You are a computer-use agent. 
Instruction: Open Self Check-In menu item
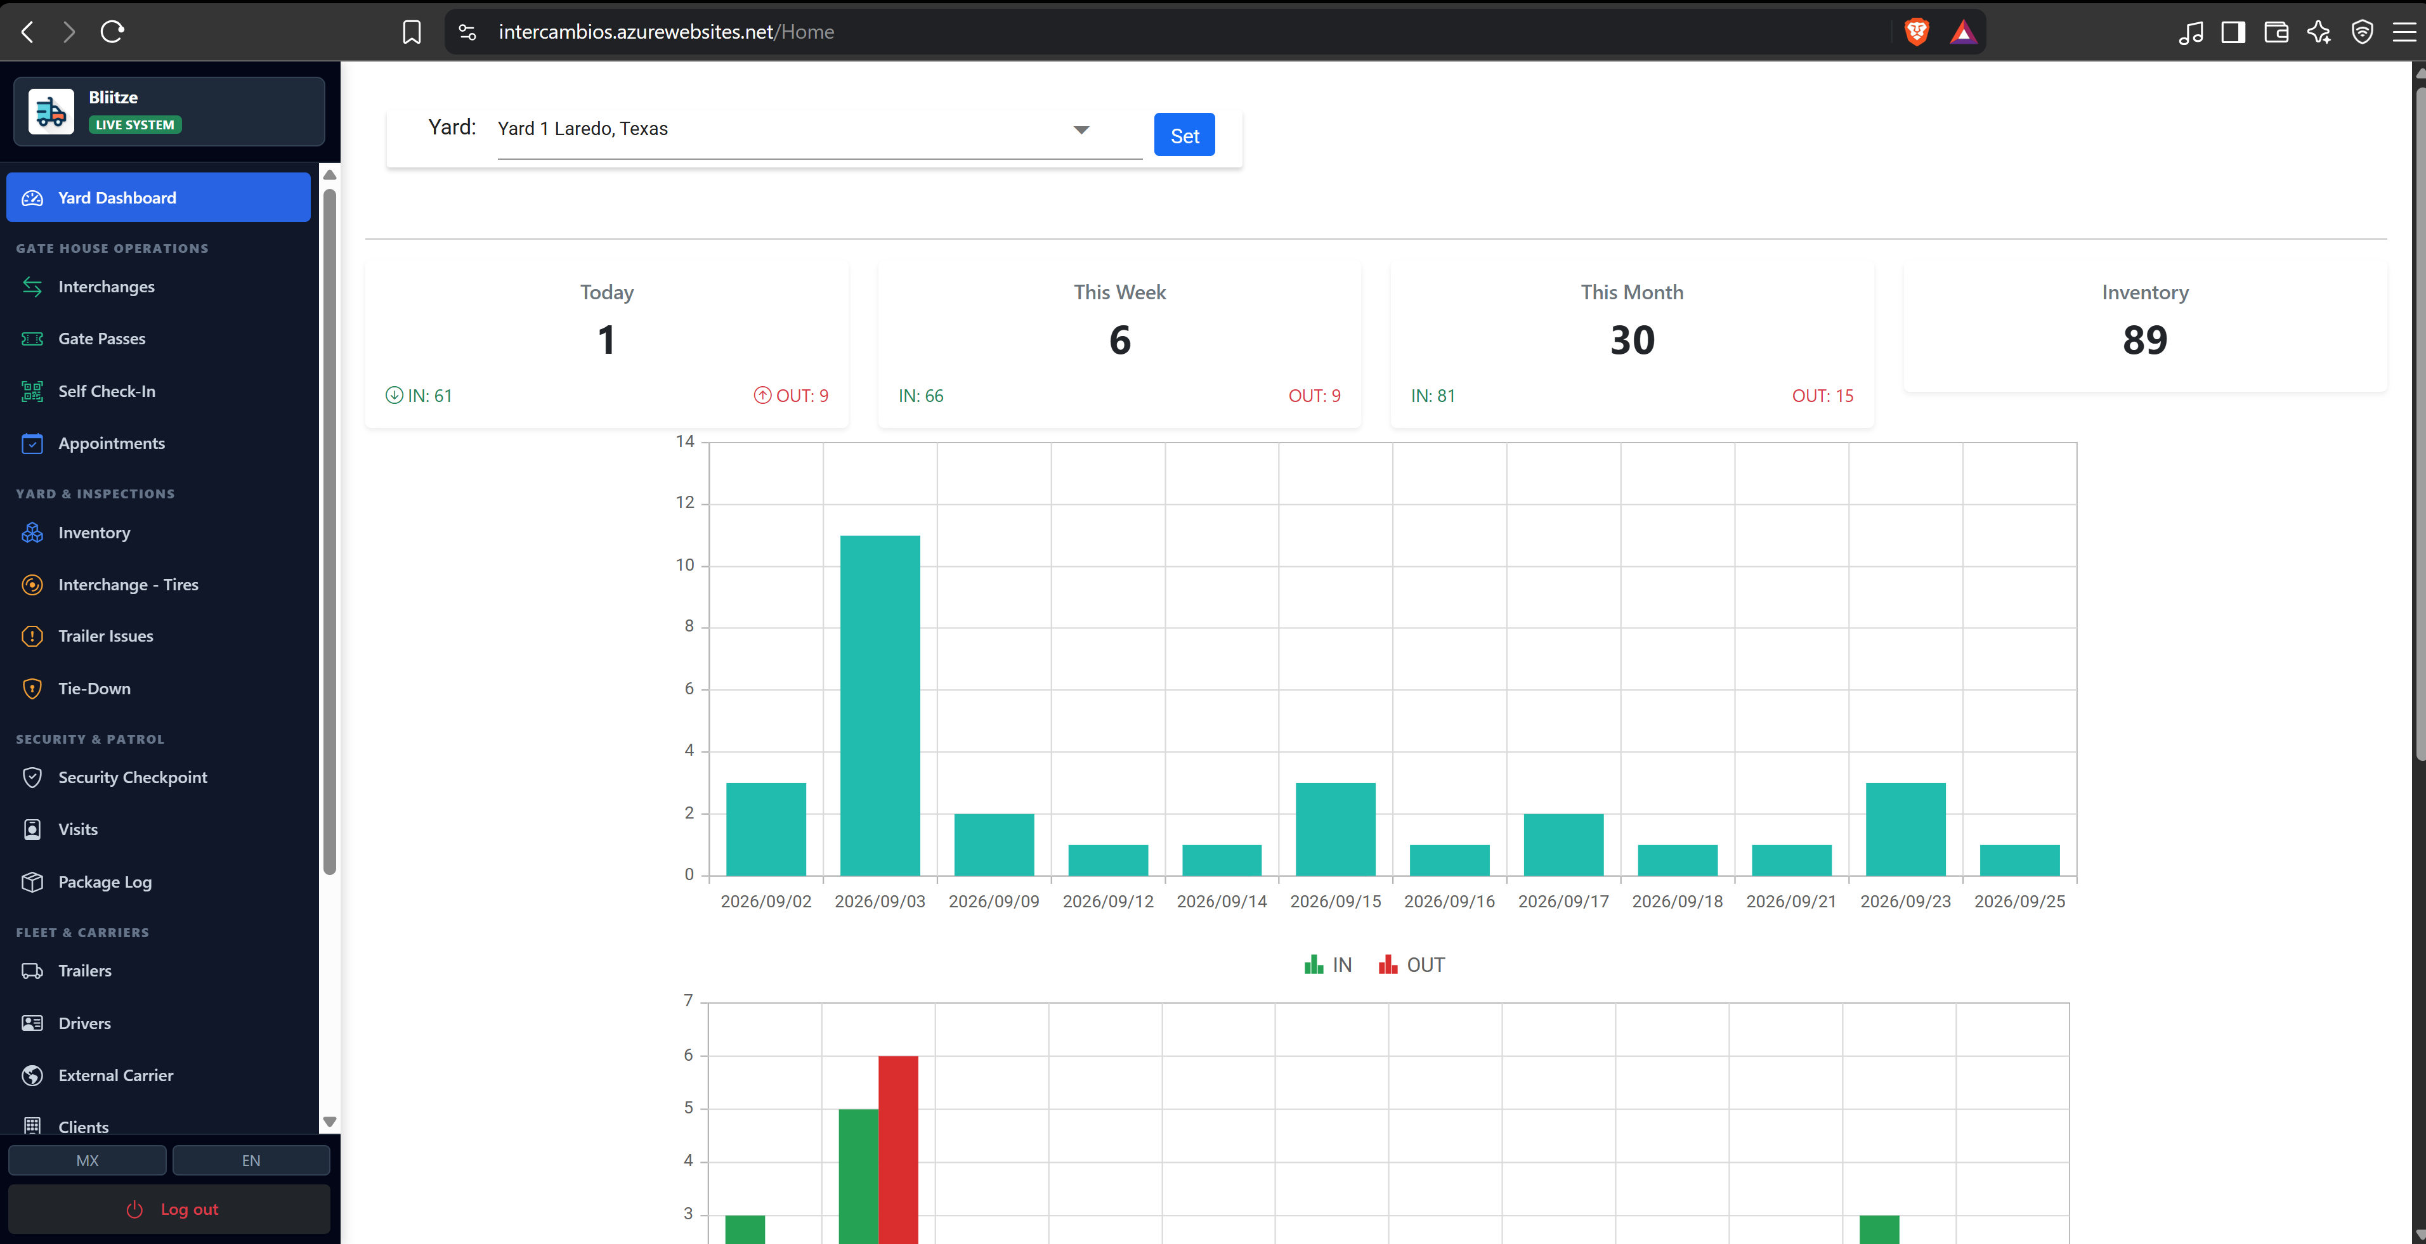[158, 391]
